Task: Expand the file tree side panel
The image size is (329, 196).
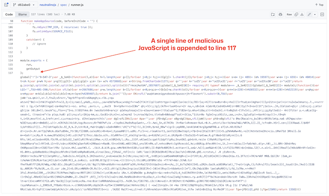Action: 6,5
